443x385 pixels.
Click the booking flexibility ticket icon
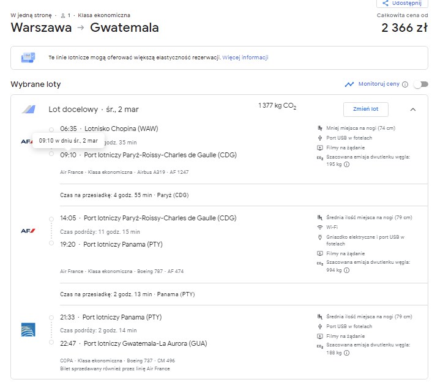[28, 58]
